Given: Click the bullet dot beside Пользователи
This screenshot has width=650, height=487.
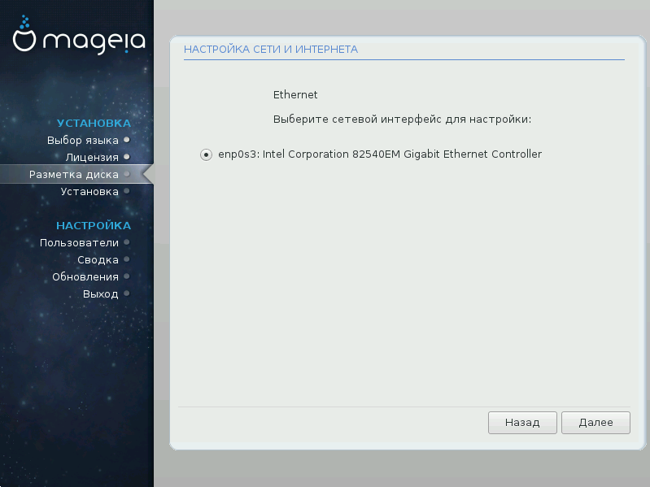Looking at the screenshot, I should pos(126,242).
